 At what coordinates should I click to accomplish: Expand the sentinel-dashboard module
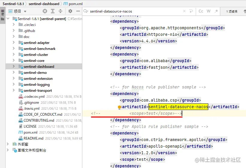[13, 66]
